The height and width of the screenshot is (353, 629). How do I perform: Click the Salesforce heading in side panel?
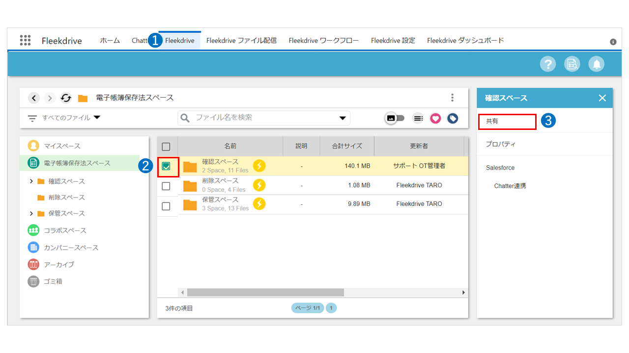(500, 168)
